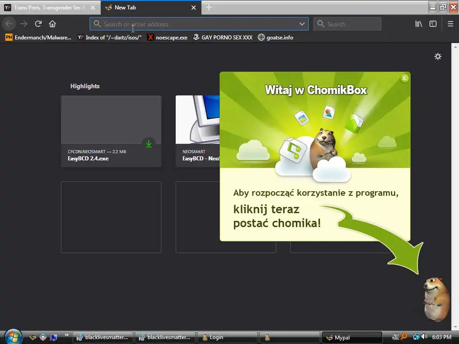Click the empty highlight placeholder below EasyBCD 2.4.exe

pyautogui.click(x=111, y=217)
